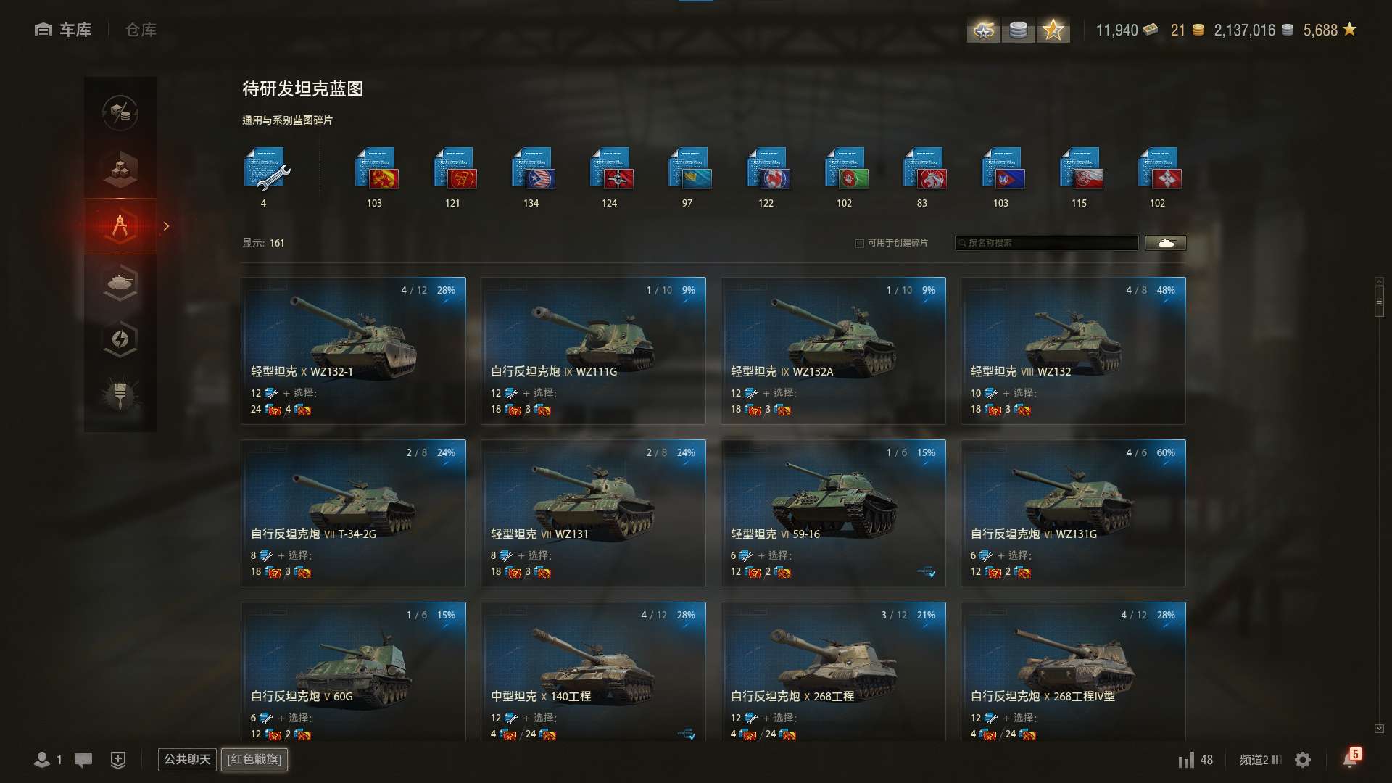Click the 按名称搜索 search field
Viewport: 1392px width, 783px height.
pos(1046,243)
